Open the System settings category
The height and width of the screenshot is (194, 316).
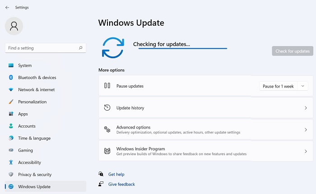46,65
